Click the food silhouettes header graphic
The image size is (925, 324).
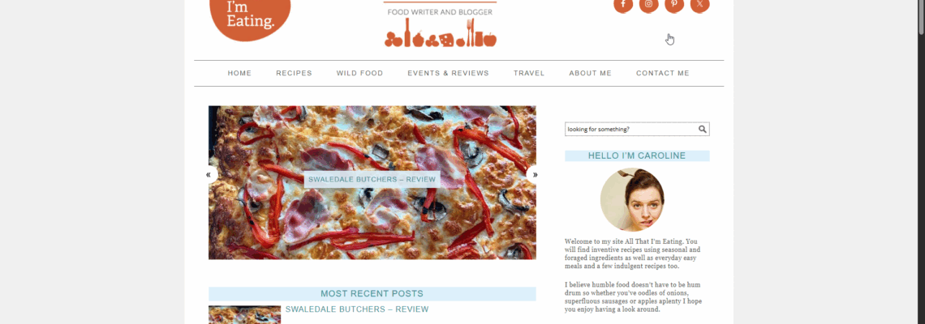click(x=440, y=33)
